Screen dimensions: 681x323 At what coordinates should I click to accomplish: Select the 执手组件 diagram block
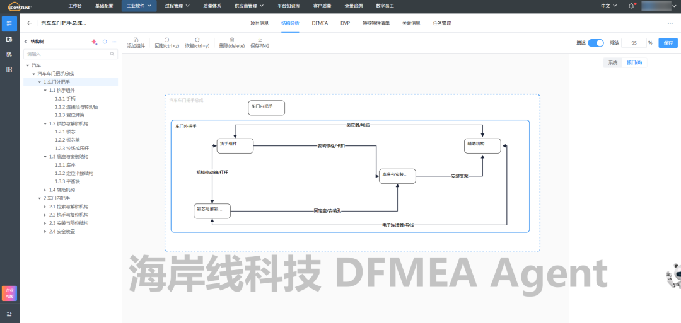click(x=235, y=145)
